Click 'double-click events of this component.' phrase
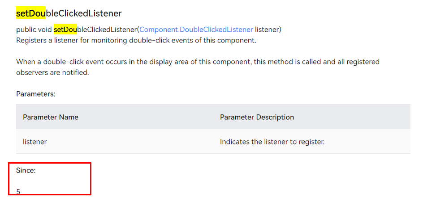Viewport: 423px width, 211px height. click(x=193, y=41)
